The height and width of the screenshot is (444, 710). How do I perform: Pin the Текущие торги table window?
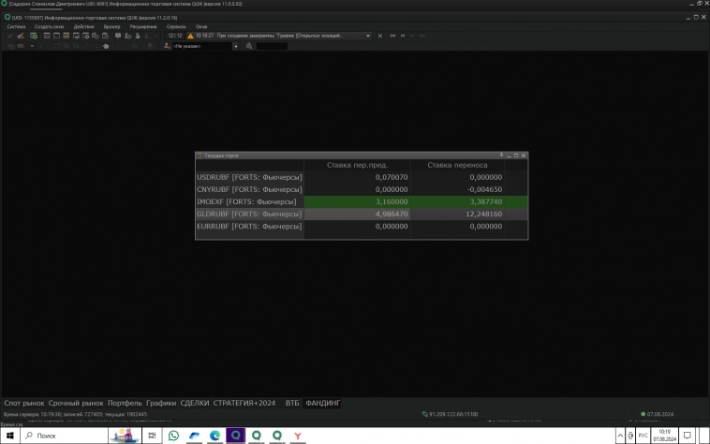[x=501, y=155]
